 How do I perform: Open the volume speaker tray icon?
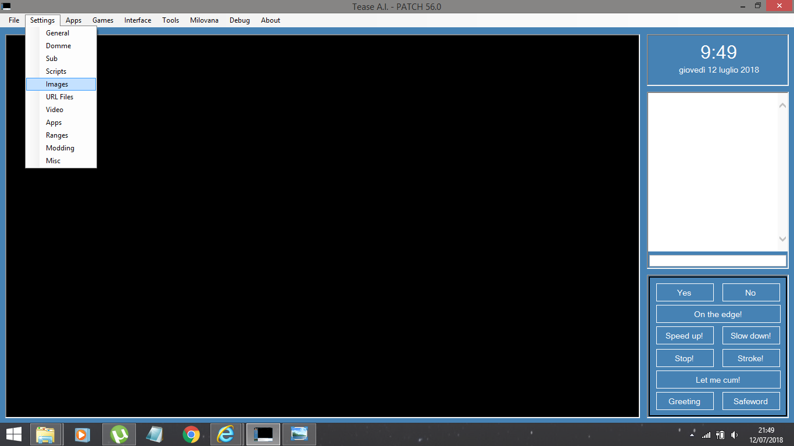735,435
